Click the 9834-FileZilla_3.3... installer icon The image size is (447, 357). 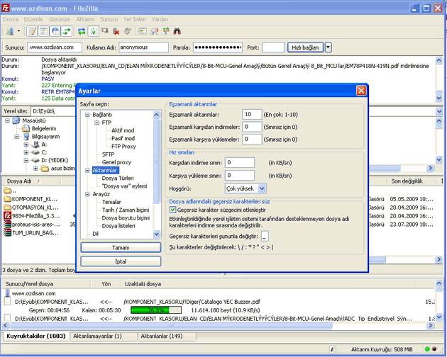click(x=7, y=216)
